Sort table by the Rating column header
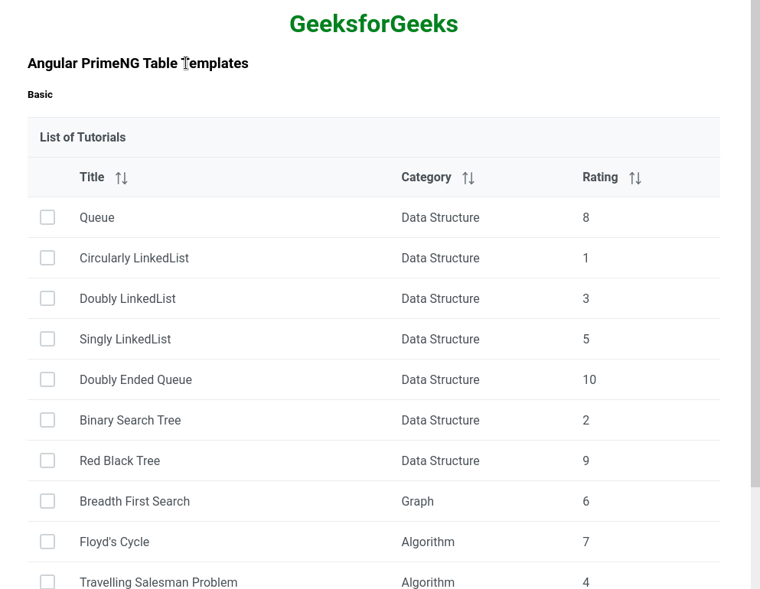This screenshot has width=760, height=589. tap(600, 177)
